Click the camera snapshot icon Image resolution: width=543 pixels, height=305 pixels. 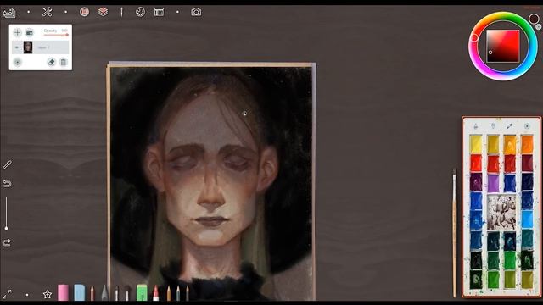coord(196,12)
